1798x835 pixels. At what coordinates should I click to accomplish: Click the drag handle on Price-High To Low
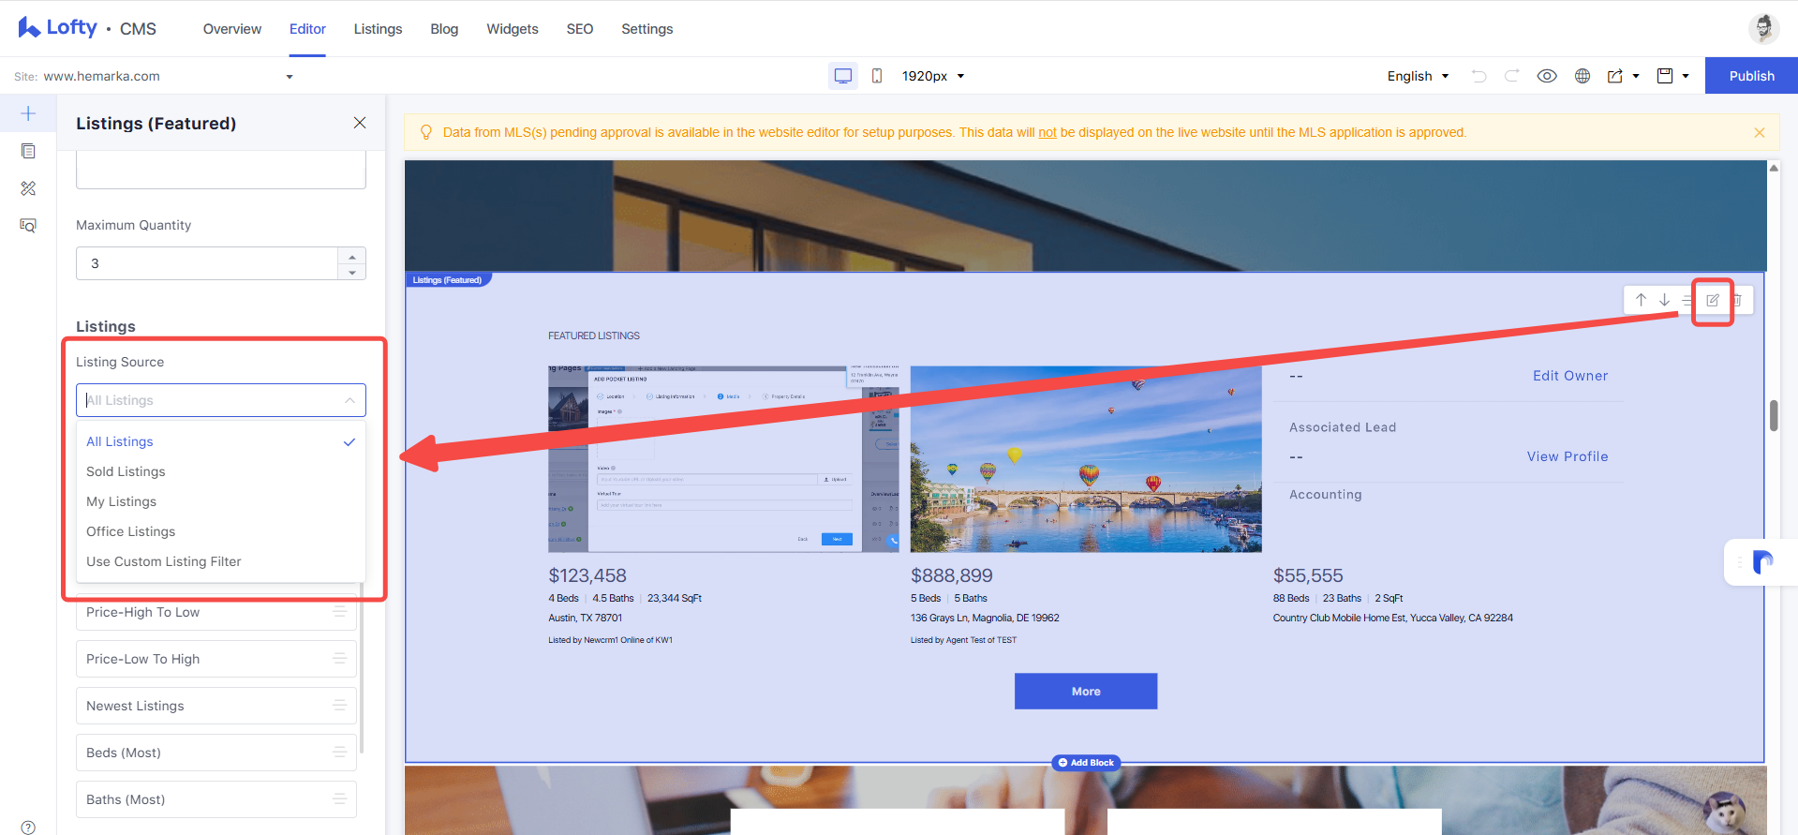pos(339,612)
